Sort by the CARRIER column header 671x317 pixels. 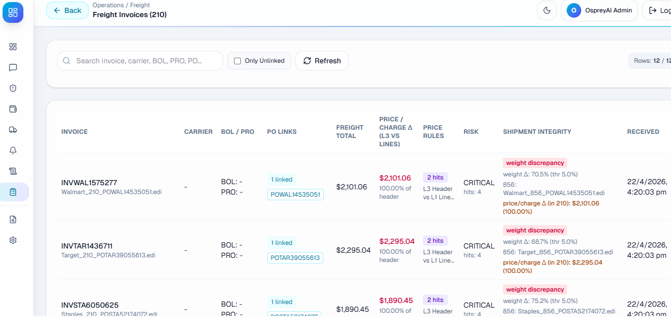click(198, 132)
